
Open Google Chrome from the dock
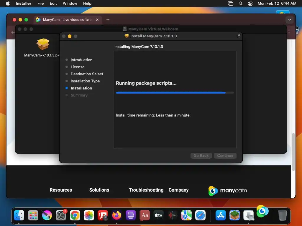pyautogui.click(x=75, y=215)
